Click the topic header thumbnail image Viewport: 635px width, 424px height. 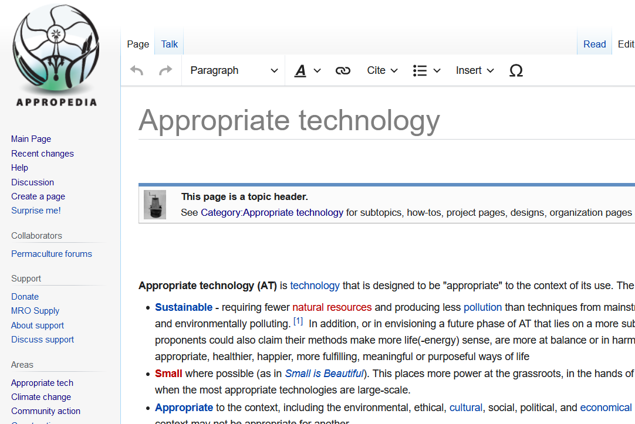[x=155, y=205]
